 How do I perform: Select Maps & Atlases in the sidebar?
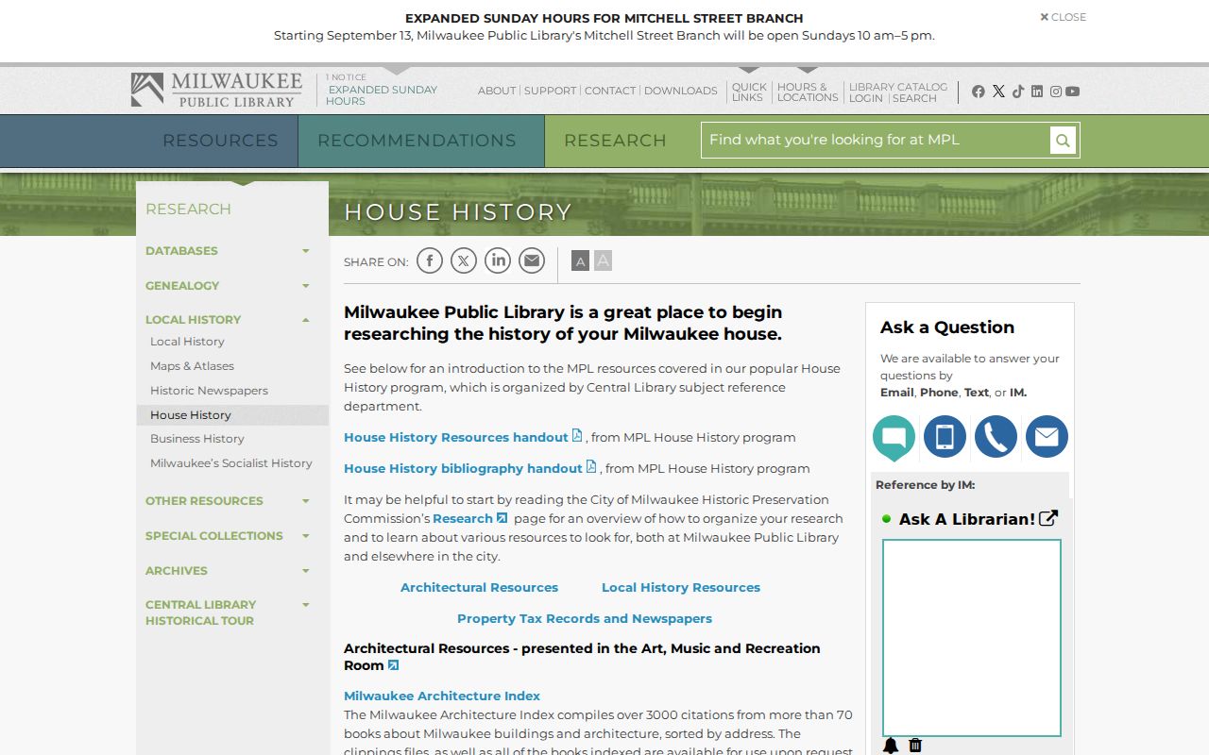[x=192, y=366]
